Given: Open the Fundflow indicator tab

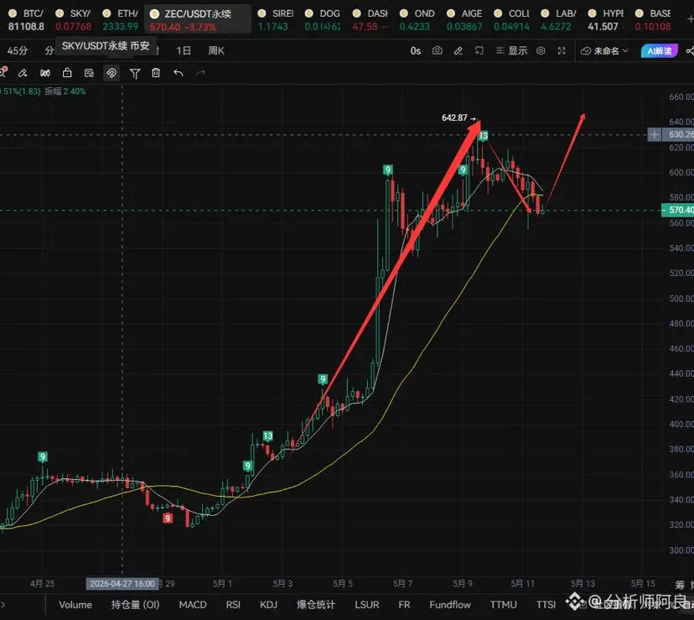Looking at the screenshot, I should (450, 605).
